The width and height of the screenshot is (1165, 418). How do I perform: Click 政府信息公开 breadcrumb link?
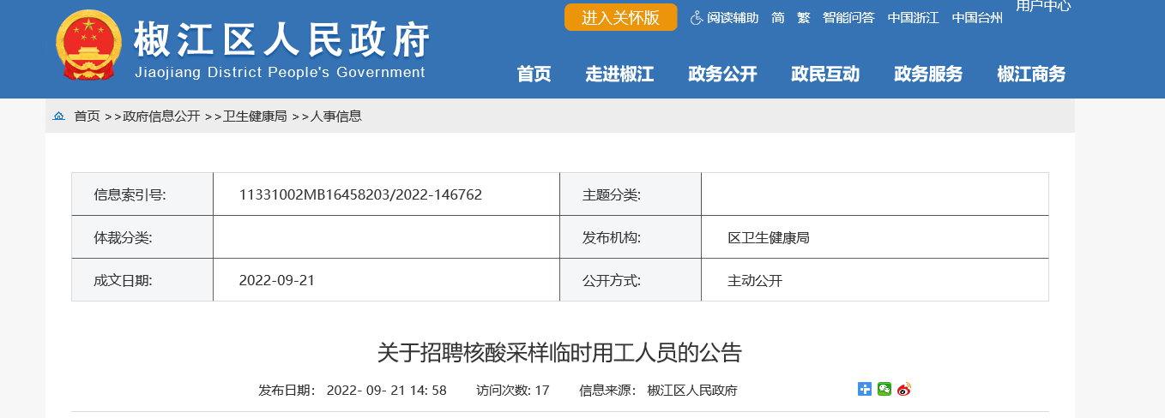(x=161, y=116)
